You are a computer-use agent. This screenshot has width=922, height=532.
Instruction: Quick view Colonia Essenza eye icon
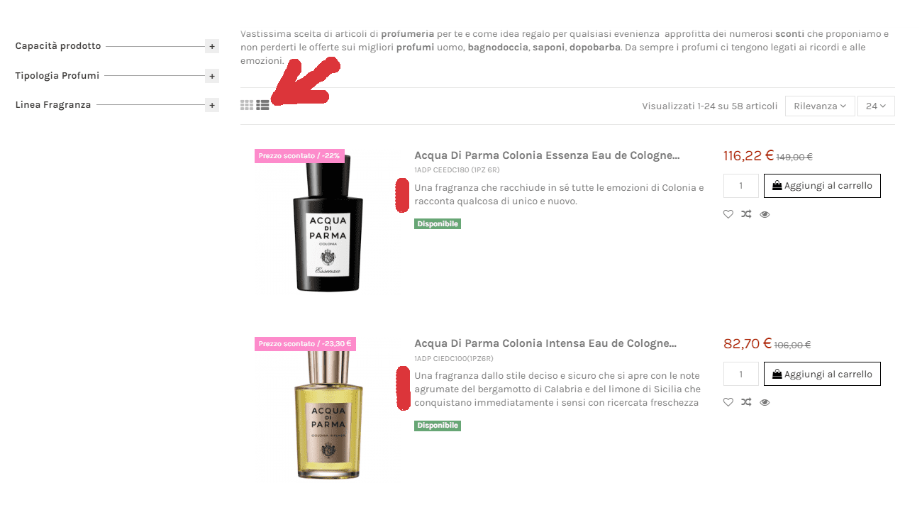point(765,214)
